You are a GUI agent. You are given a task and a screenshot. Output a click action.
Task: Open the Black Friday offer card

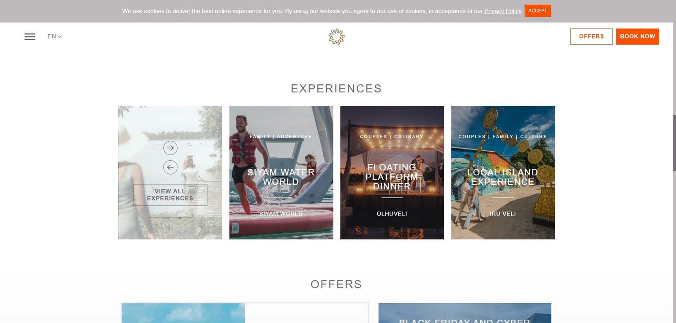pos(465,313)
